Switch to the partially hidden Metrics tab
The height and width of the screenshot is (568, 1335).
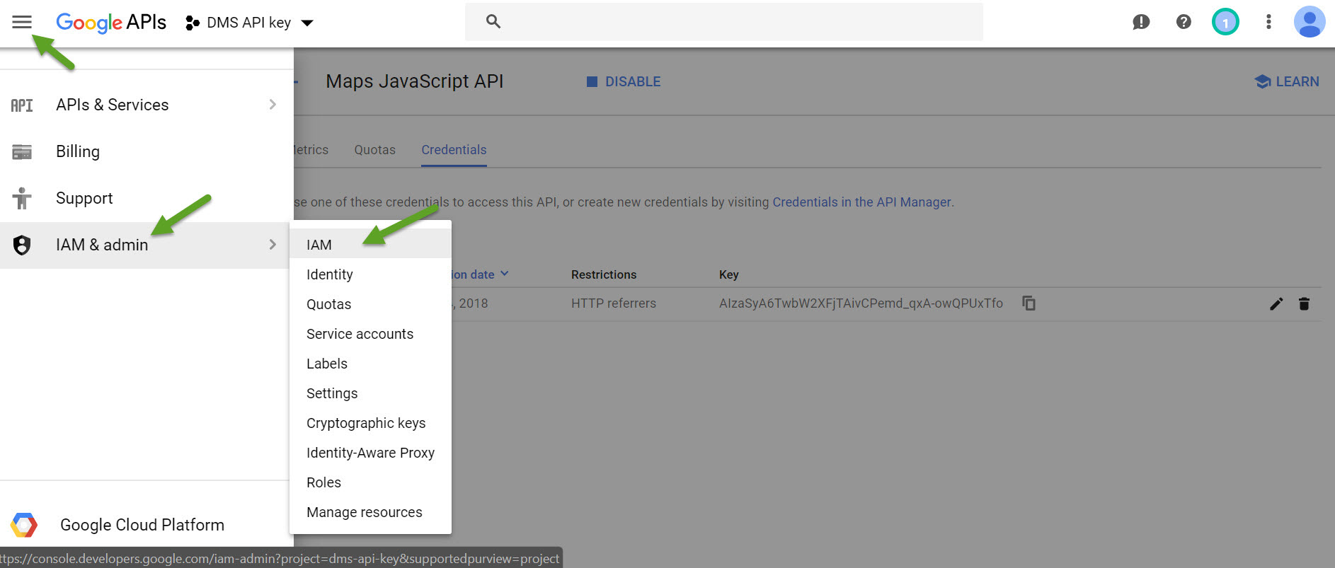point(311,150)
